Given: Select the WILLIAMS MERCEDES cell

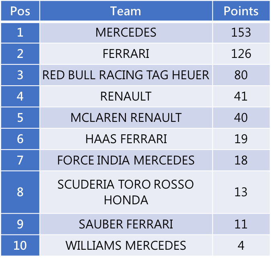Looking at the screenshot, I should click(126, 245).
